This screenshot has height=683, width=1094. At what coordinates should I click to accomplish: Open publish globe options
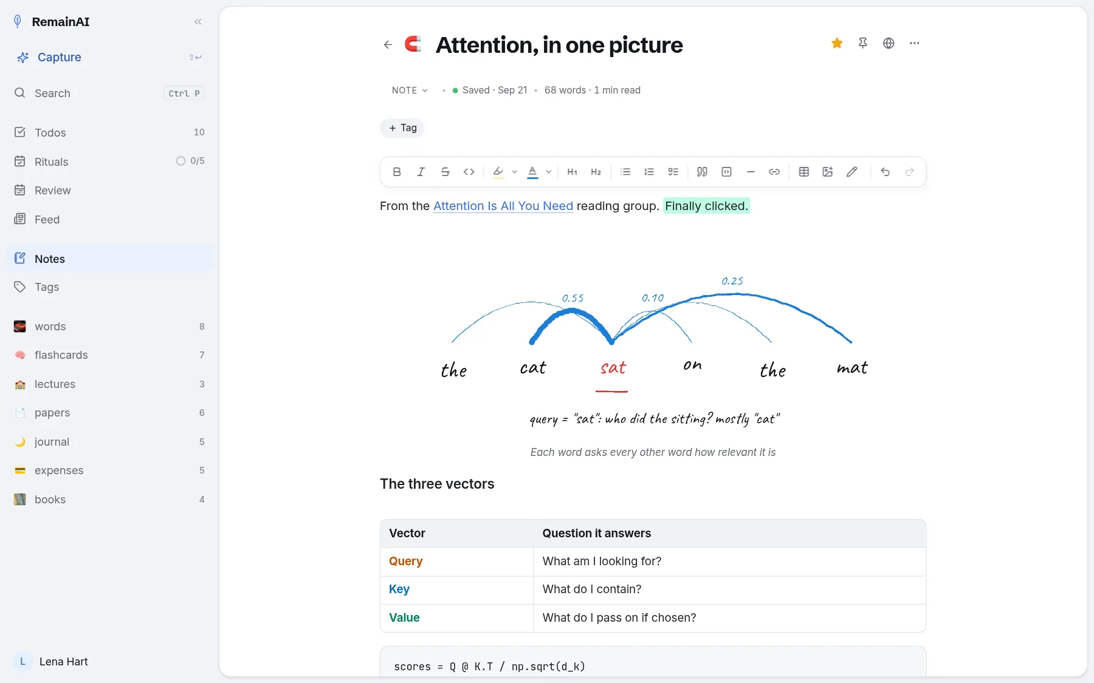(889, 43)
